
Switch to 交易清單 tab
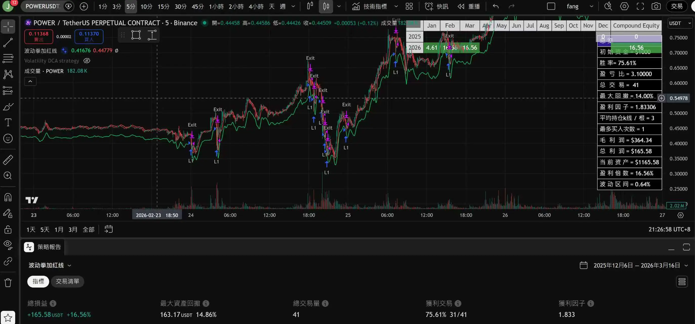[67, 281]
